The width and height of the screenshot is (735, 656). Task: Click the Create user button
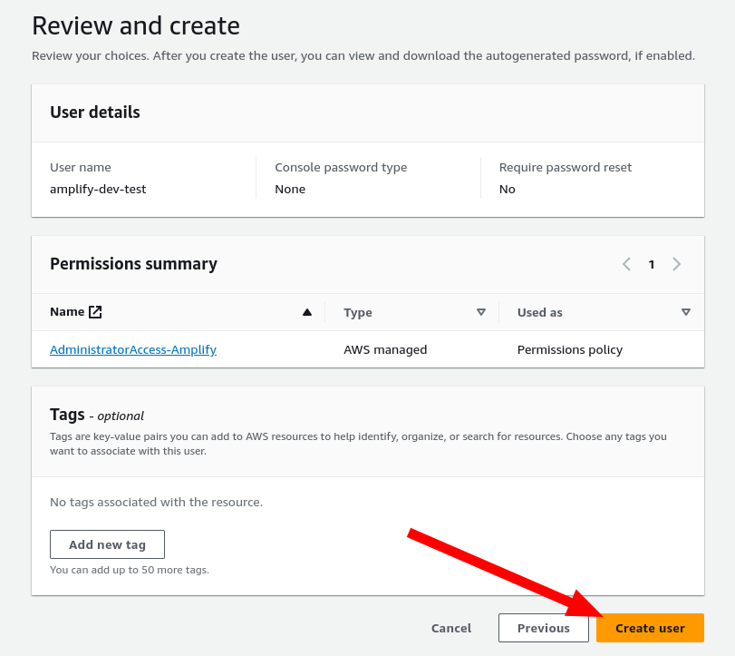point(650,628)
